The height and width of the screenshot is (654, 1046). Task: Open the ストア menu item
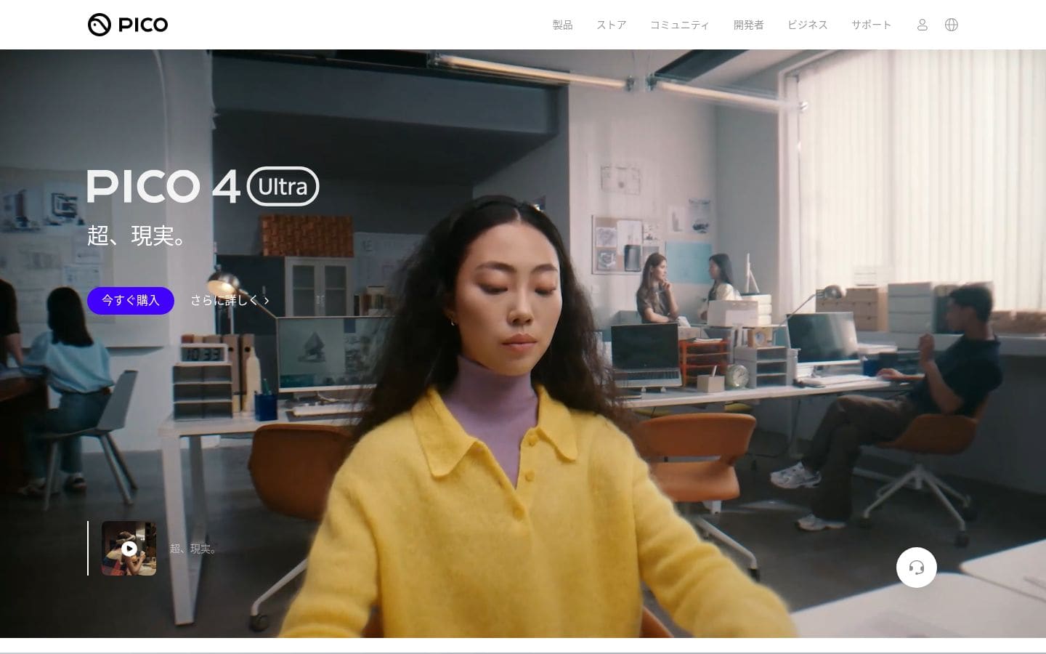tap(612, 25)
